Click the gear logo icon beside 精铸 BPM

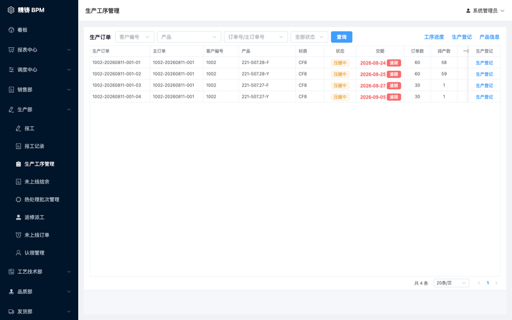pyautogui.click(x=11, y=10)
